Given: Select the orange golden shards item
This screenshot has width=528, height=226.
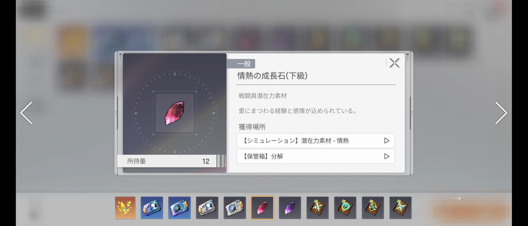Looking at the screenshot, I should 125,208.
